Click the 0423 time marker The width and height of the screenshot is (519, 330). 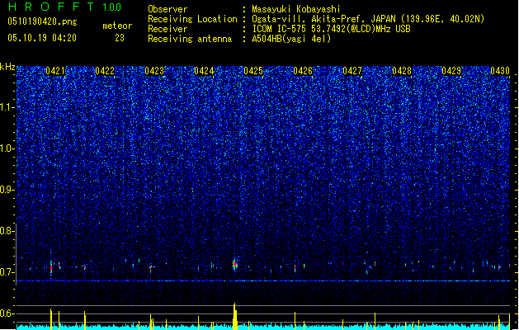[x=154, y=71]
